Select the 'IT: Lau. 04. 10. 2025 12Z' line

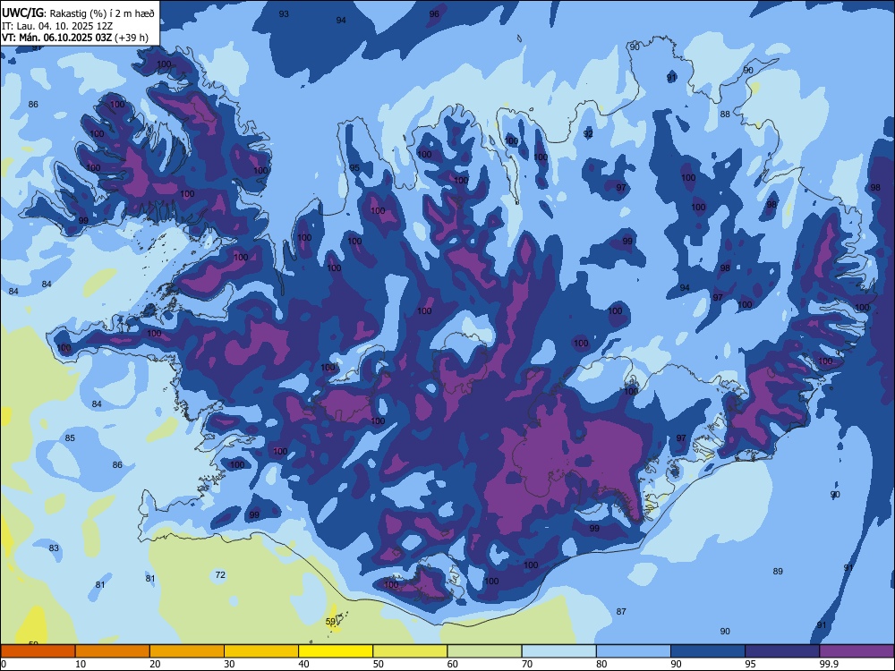[57, 26]
